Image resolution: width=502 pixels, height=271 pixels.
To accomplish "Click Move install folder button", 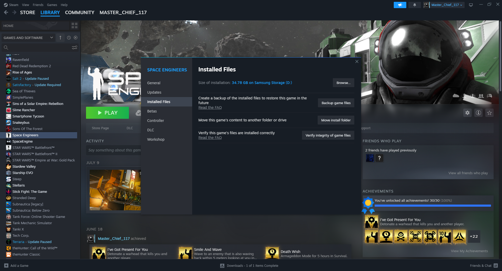I will pos(336,120).
